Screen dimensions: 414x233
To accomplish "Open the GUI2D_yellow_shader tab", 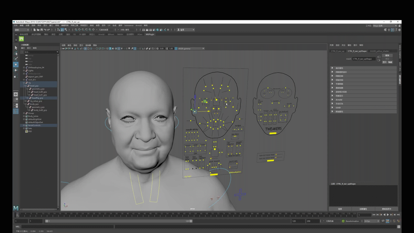I will click(379, 51).
